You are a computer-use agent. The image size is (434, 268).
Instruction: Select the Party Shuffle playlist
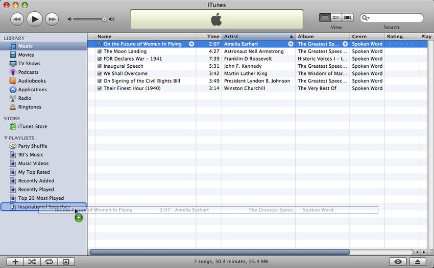pyautogui.click(x=43, y=146)
